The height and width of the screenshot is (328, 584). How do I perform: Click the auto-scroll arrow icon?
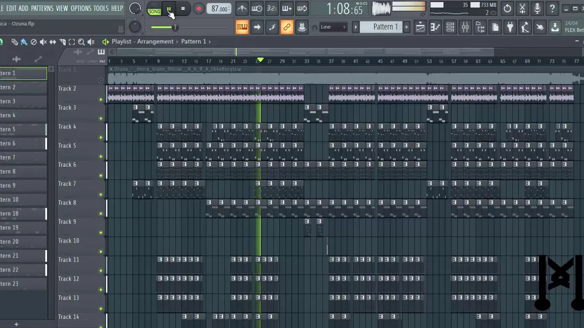(x=257, y=27)
